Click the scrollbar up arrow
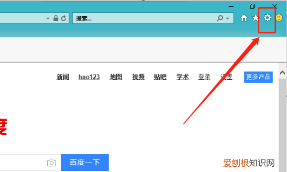Screen dimensions: 287x172 coord(282,73)
